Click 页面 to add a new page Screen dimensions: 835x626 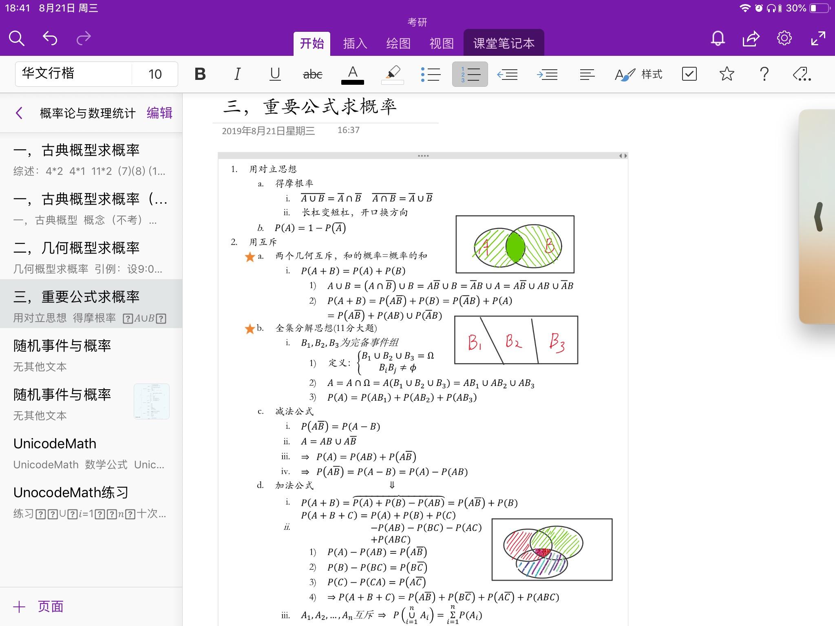click(x=50, y=606)
